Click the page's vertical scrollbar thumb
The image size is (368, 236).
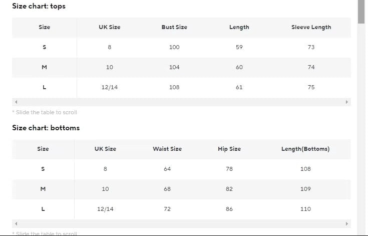361,11
